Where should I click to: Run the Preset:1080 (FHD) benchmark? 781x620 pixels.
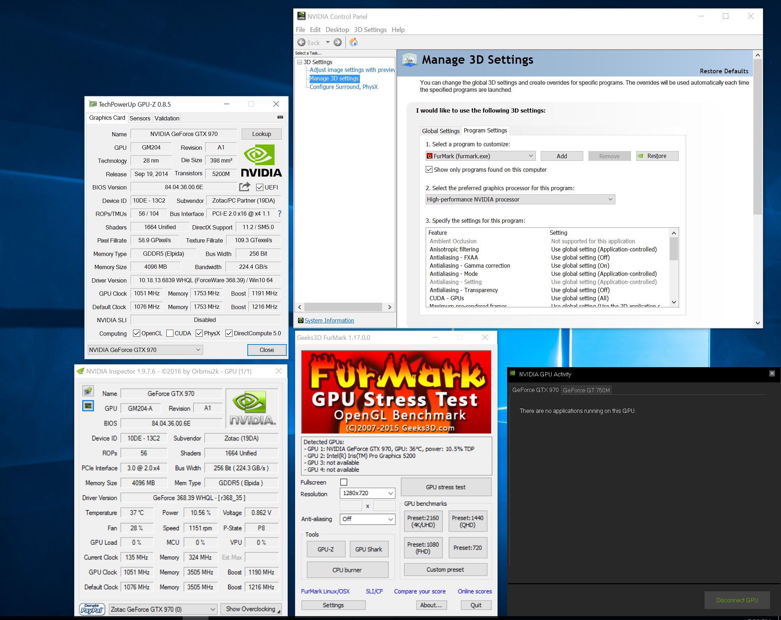[x=423, y=547]
